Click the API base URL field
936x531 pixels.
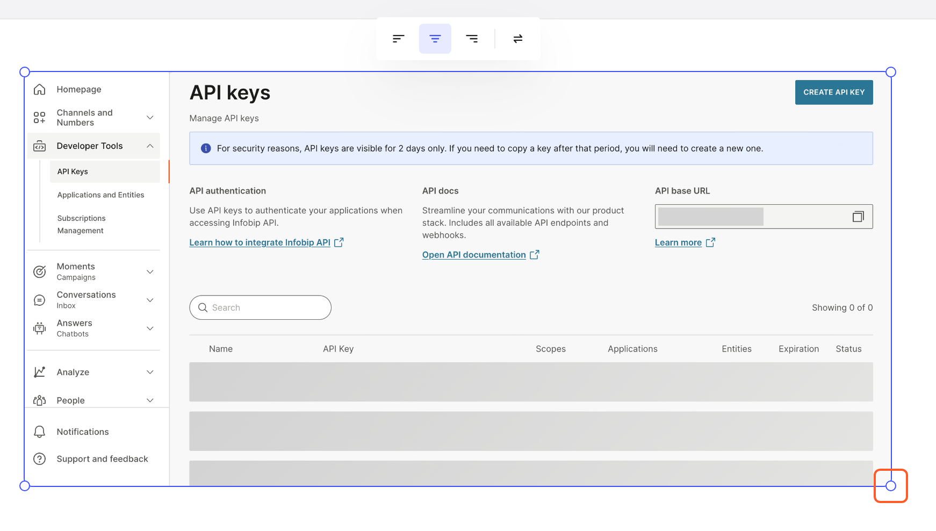pos(764,217)
